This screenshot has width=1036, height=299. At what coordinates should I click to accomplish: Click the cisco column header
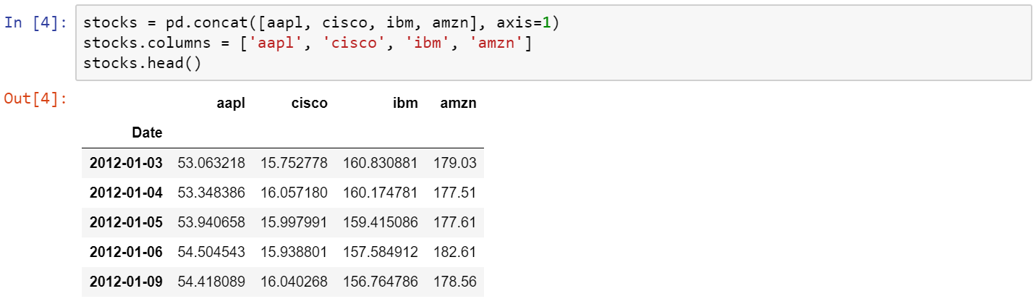coord(309,103)
